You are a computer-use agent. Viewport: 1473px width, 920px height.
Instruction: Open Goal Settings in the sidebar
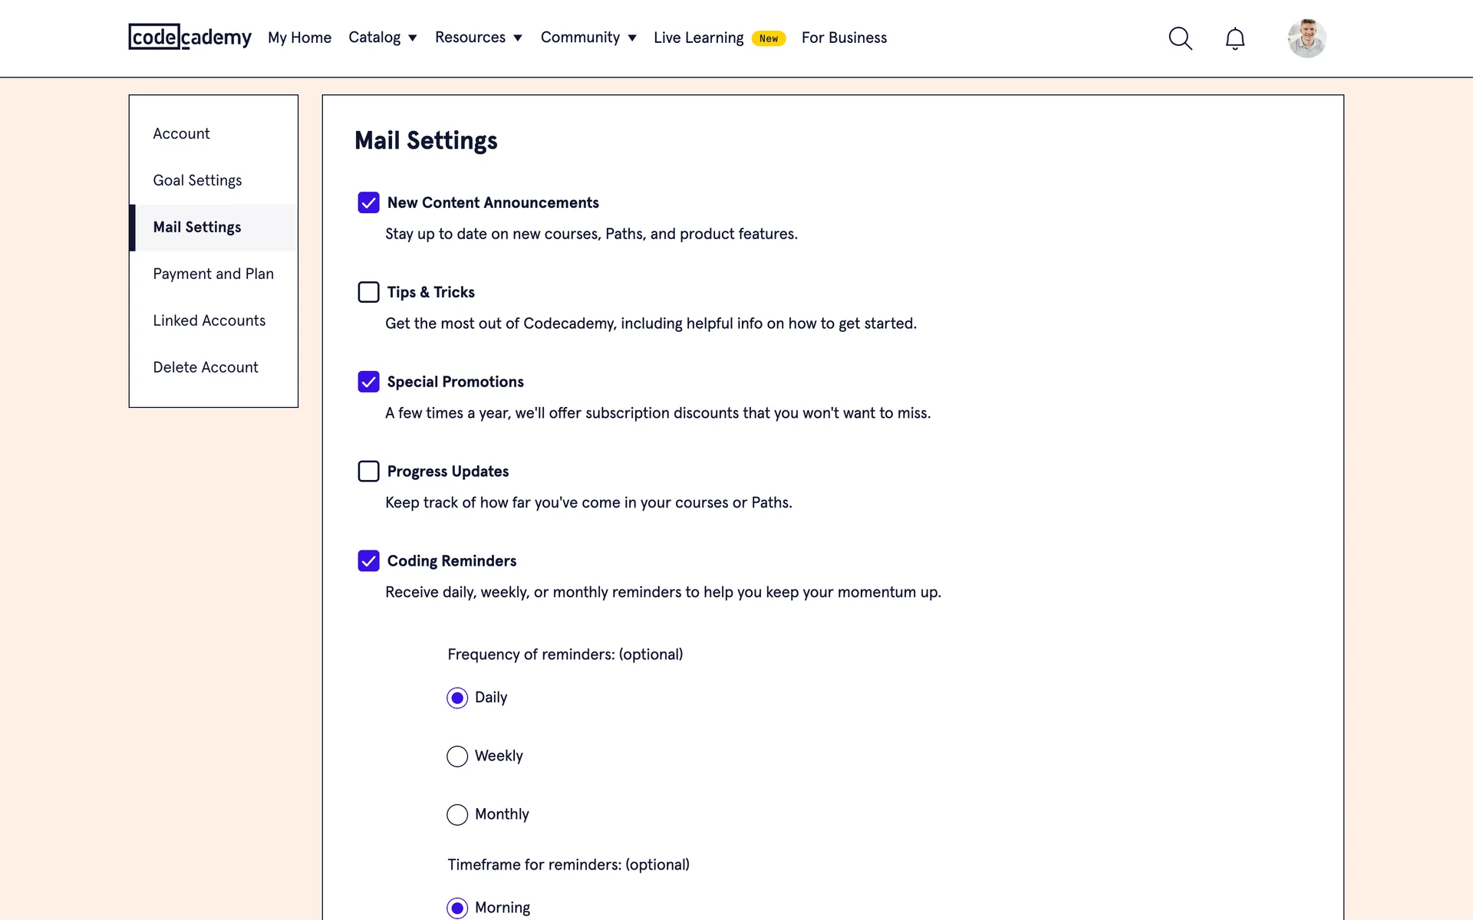pos(197,180)
